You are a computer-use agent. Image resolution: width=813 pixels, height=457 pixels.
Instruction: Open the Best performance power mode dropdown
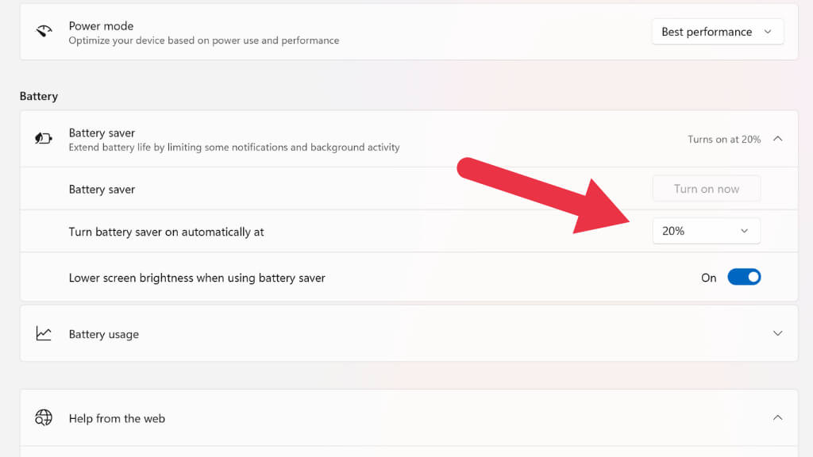point(717,32)
